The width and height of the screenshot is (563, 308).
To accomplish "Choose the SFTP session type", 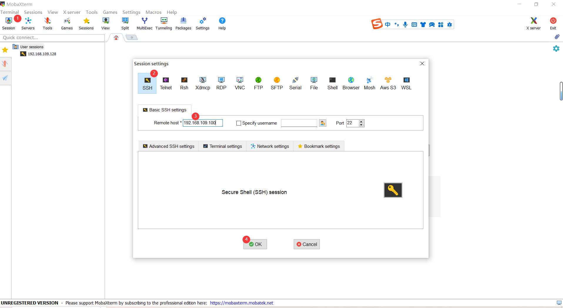I will click(x=277, y=83).
